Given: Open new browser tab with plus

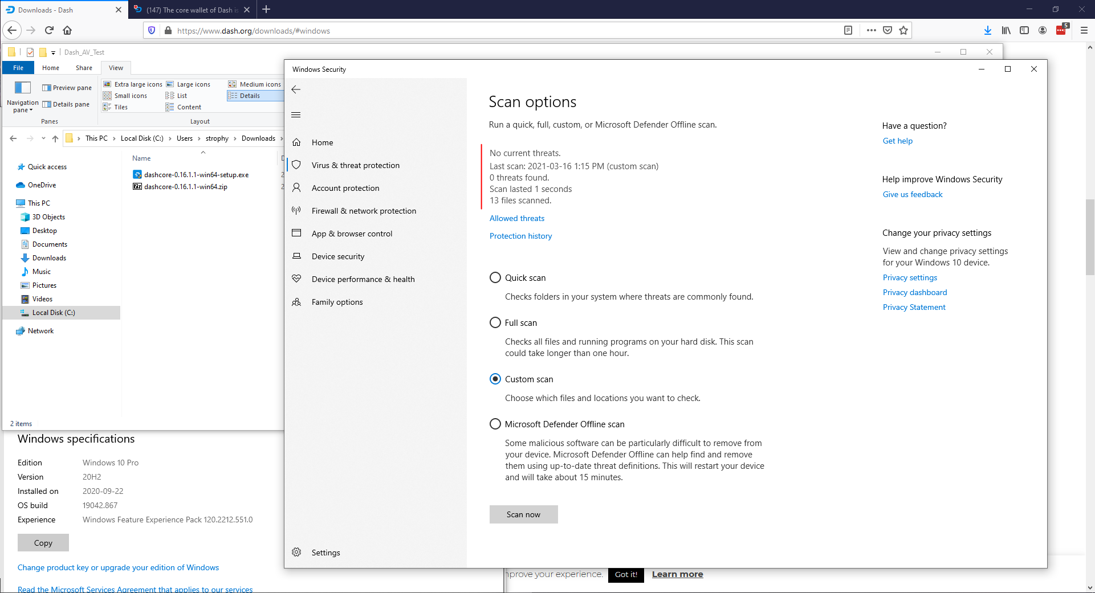Looking at the screenshot, I should click(x=266, y=9).
